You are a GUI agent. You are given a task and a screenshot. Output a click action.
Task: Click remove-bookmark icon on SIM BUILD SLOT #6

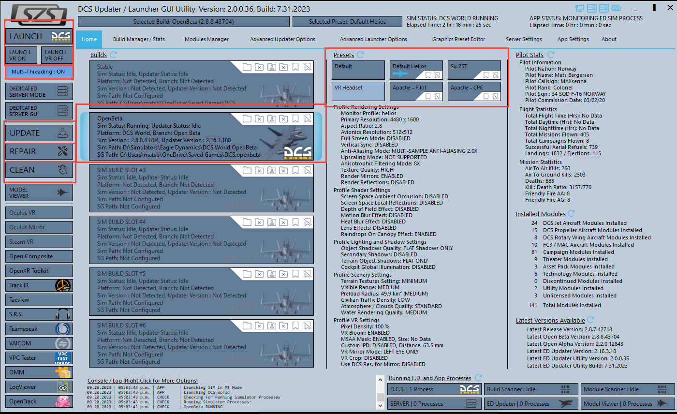point(308,325)
